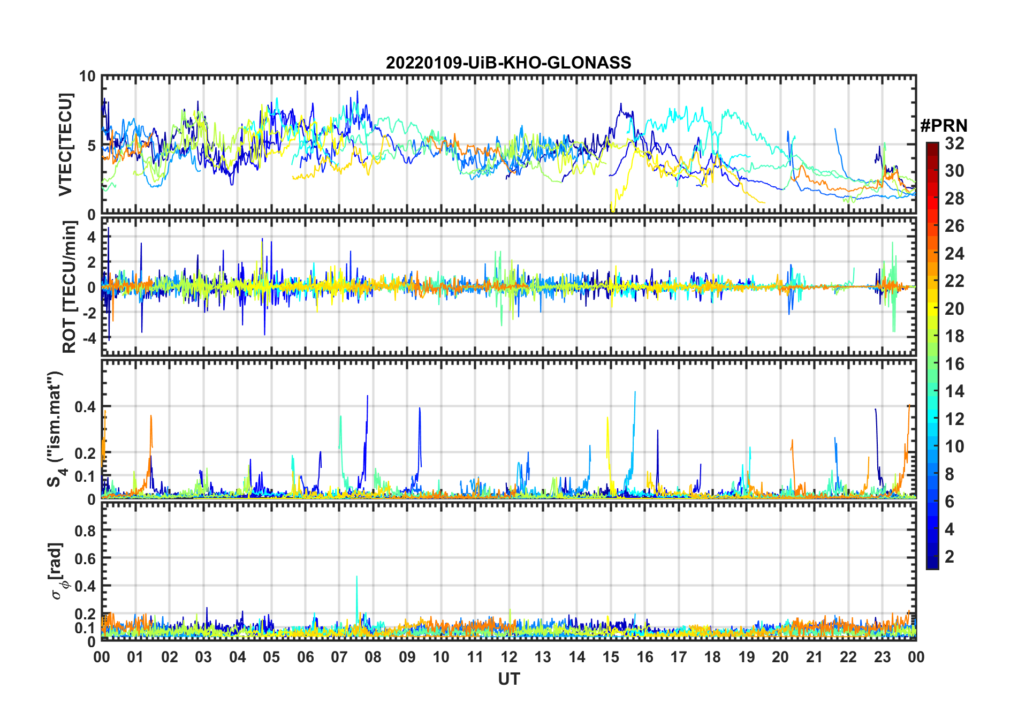This screenshot has width=1018, height=712.
Task: Click the 21 hour tick on UT axis
Action: coord(815,657)
